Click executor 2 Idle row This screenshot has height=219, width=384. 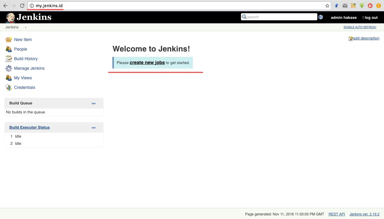54,144
